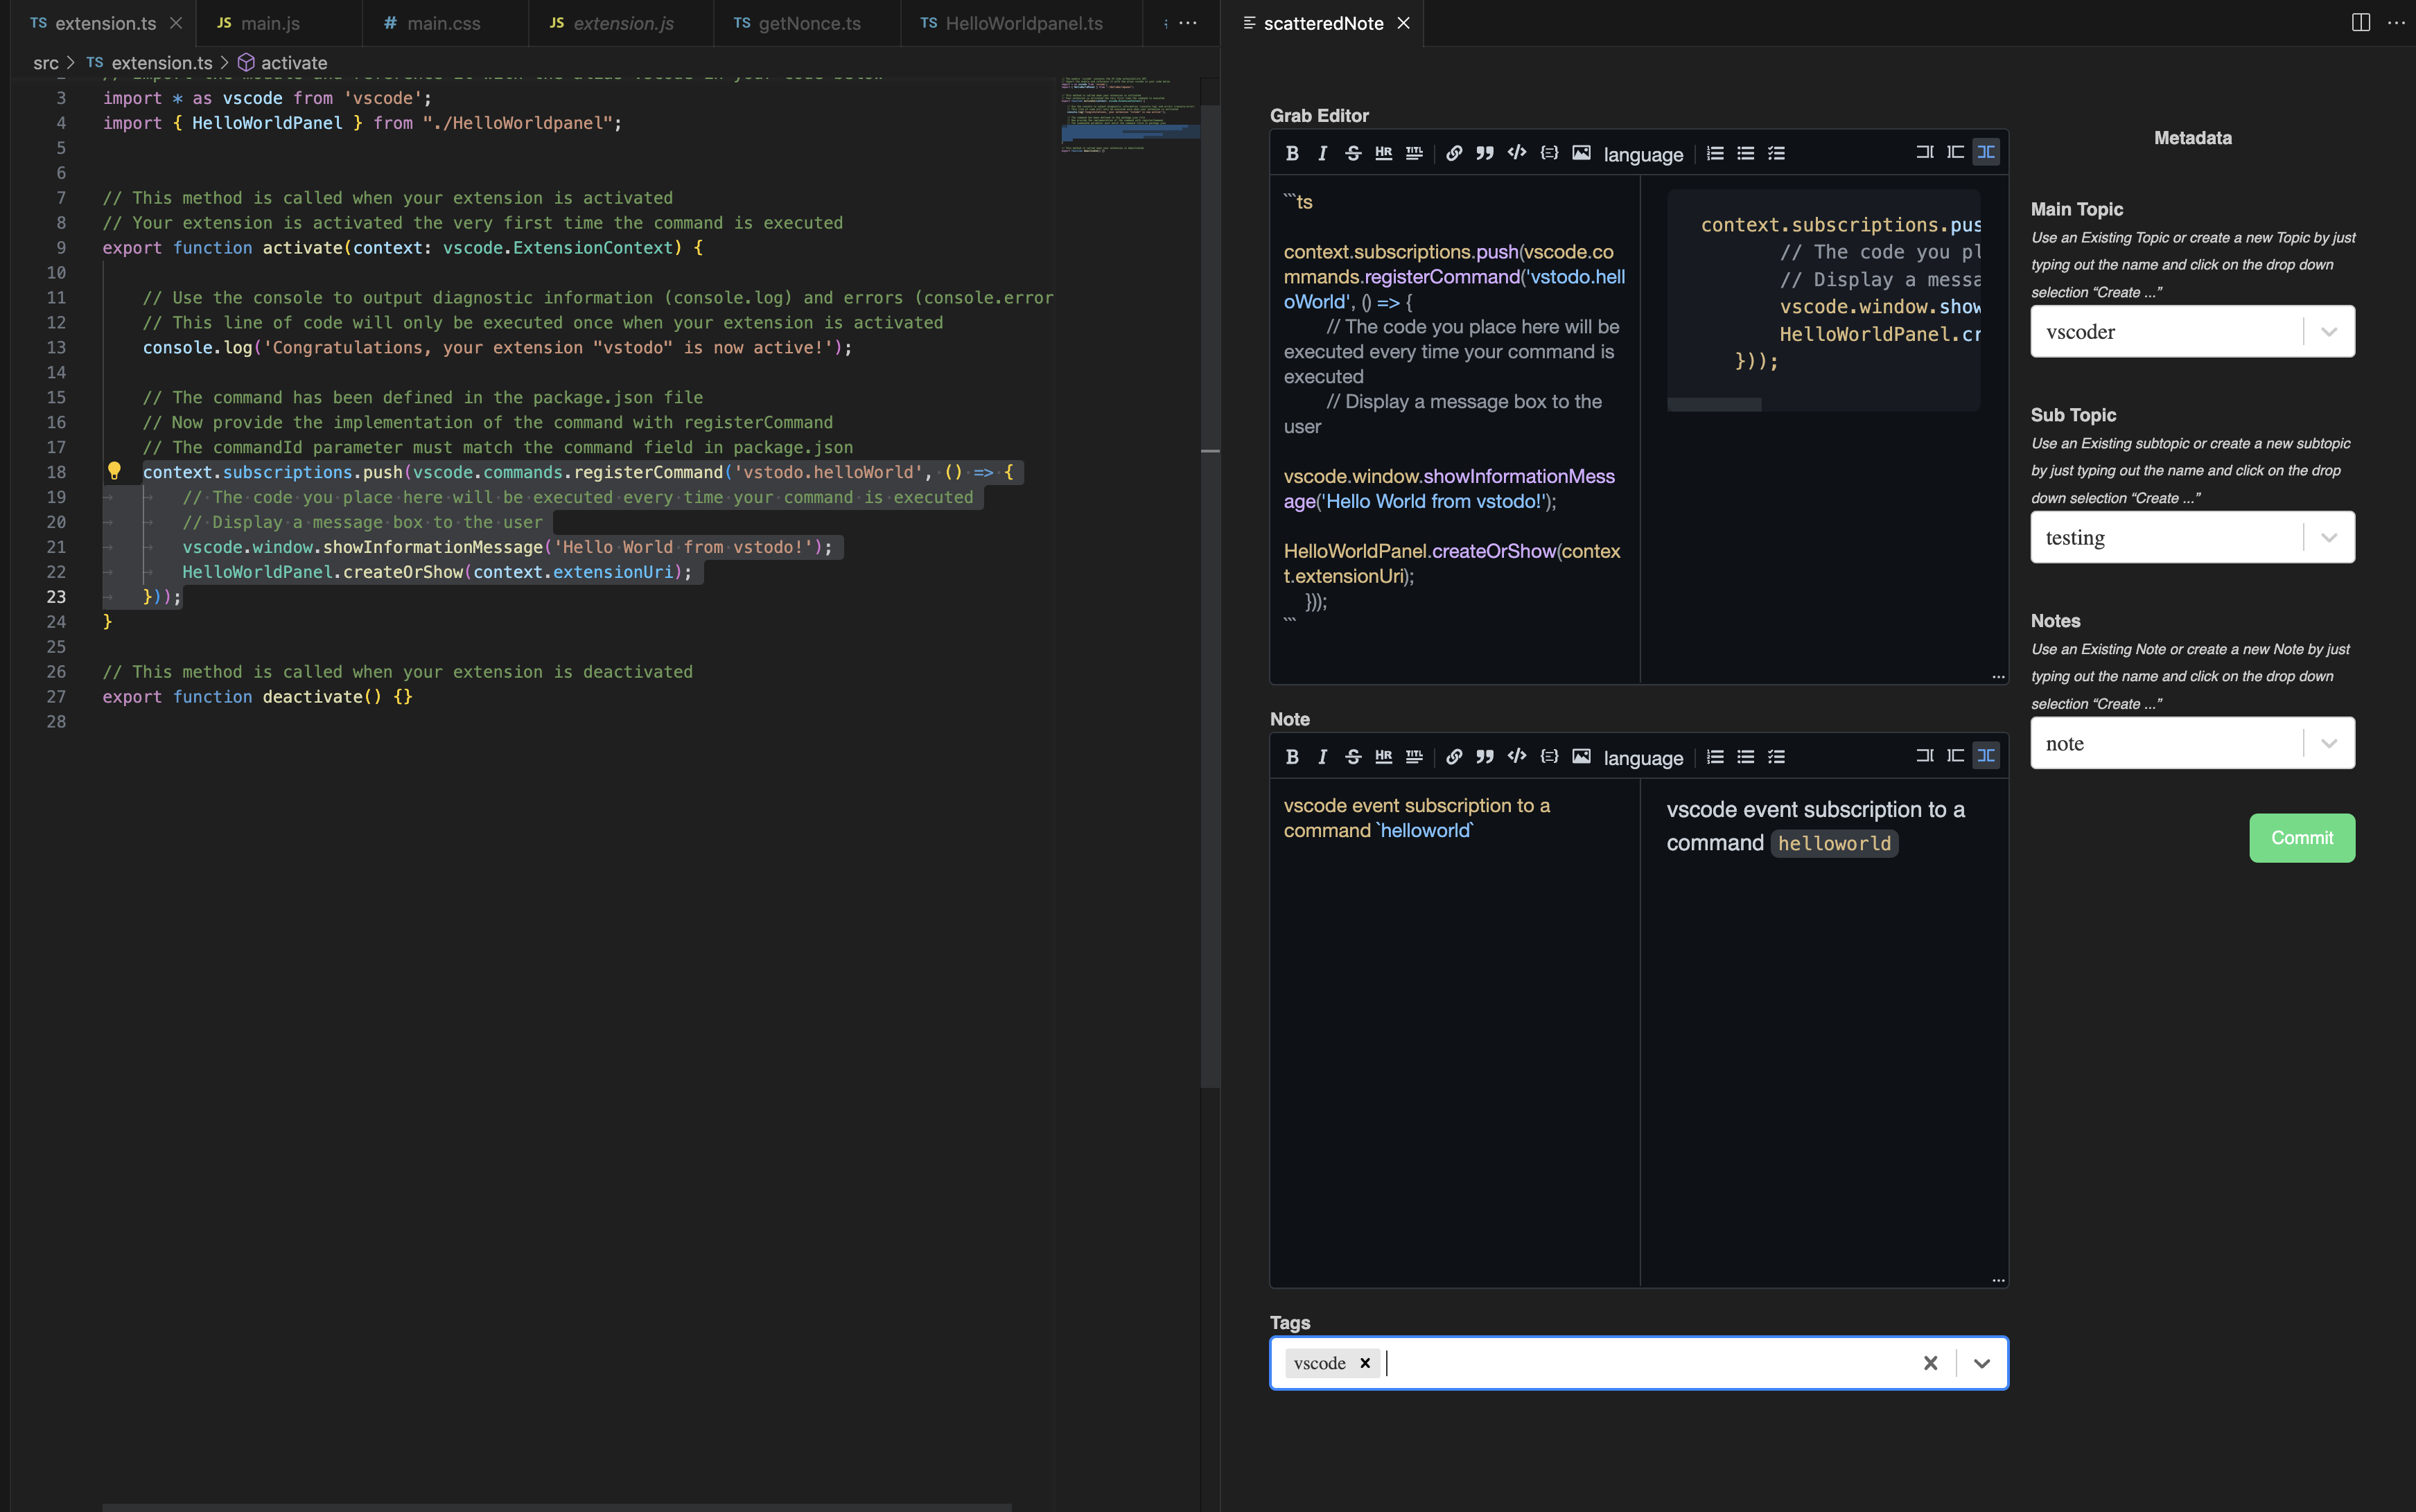Viewport: 2416px width, 1512px height.
Task: Insert link using Grab Editor toolbar
Action: point(1454,153)
